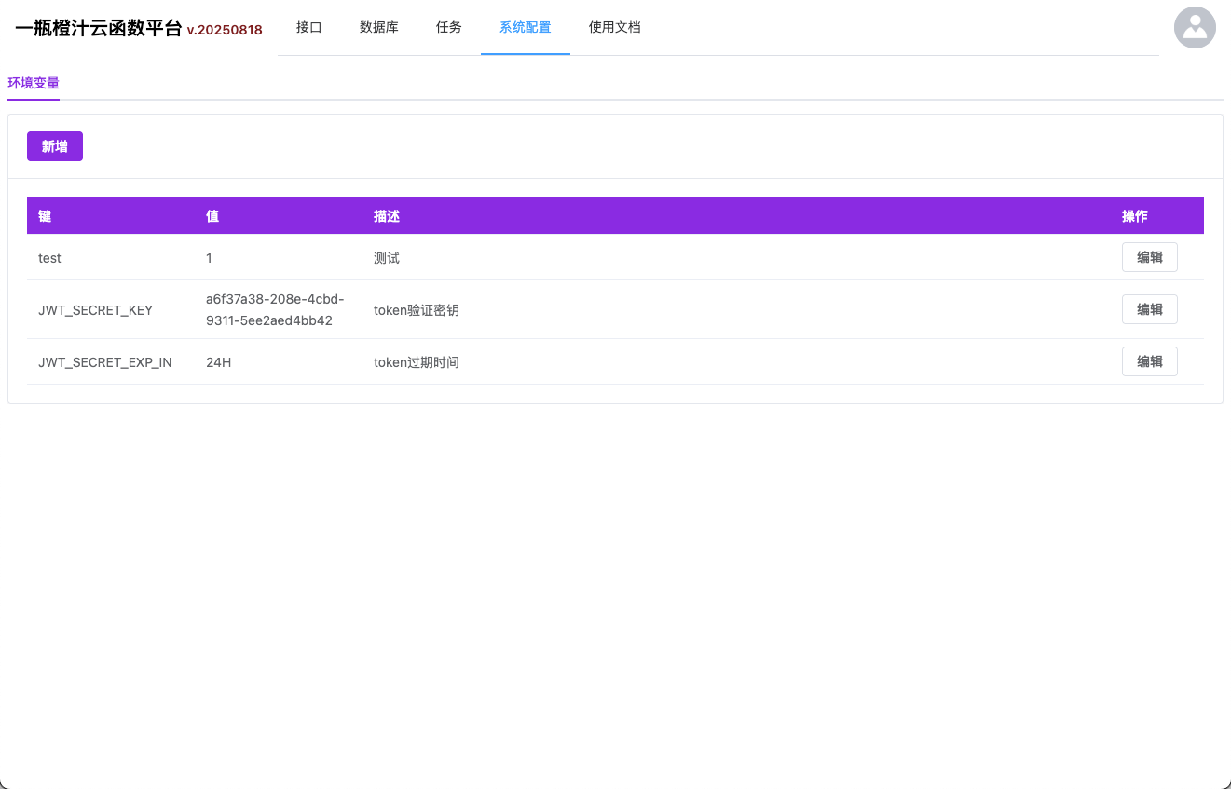Click the 操作 column header
The width and height of the screenshot is (1231, 789).
click(1134, 216)
